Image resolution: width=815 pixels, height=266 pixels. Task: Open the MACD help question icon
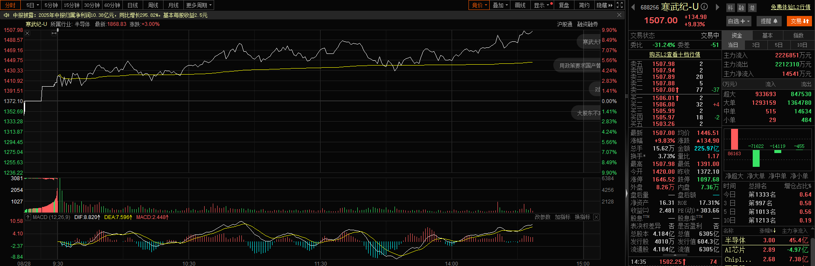click(28, 217)
